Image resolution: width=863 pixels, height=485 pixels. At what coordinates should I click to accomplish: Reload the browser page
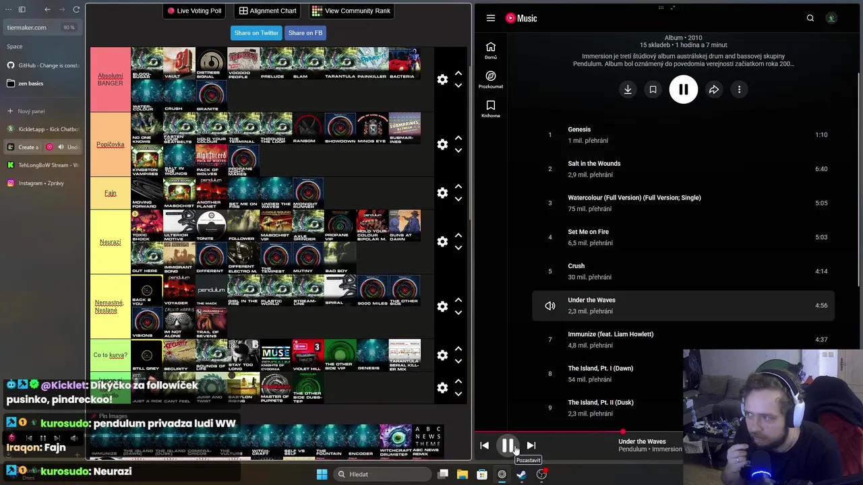coord(76,9)
